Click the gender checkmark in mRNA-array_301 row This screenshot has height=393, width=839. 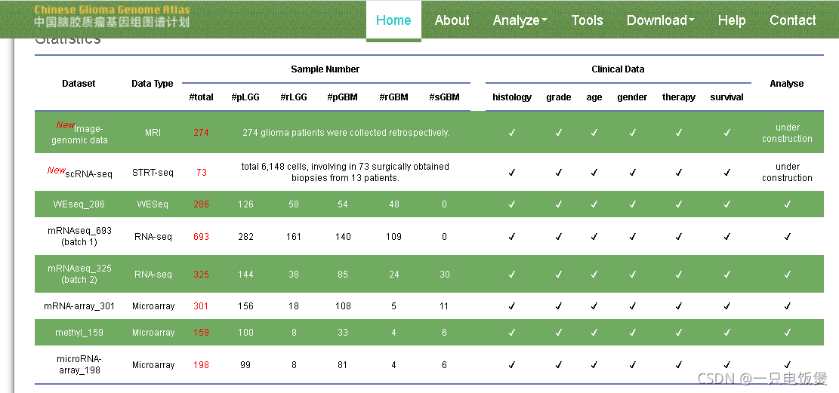pyautogui.click(x=632, y=306)
